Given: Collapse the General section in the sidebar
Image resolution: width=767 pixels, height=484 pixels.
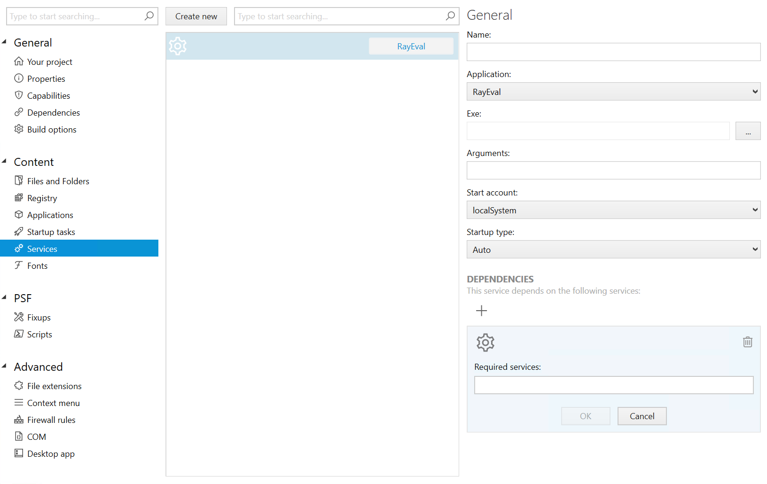Looking at the screenshot, I should tap(4, 41).
